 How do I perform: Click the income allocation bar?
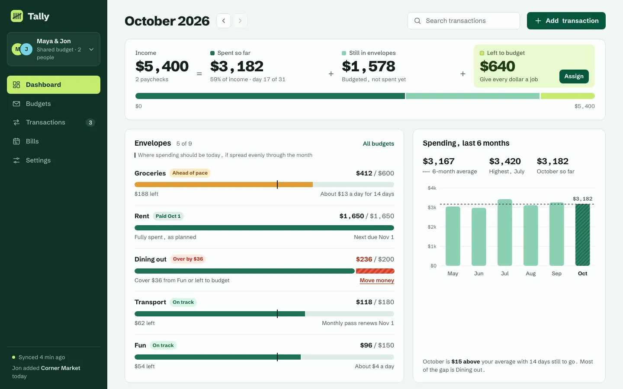(365, 96)
